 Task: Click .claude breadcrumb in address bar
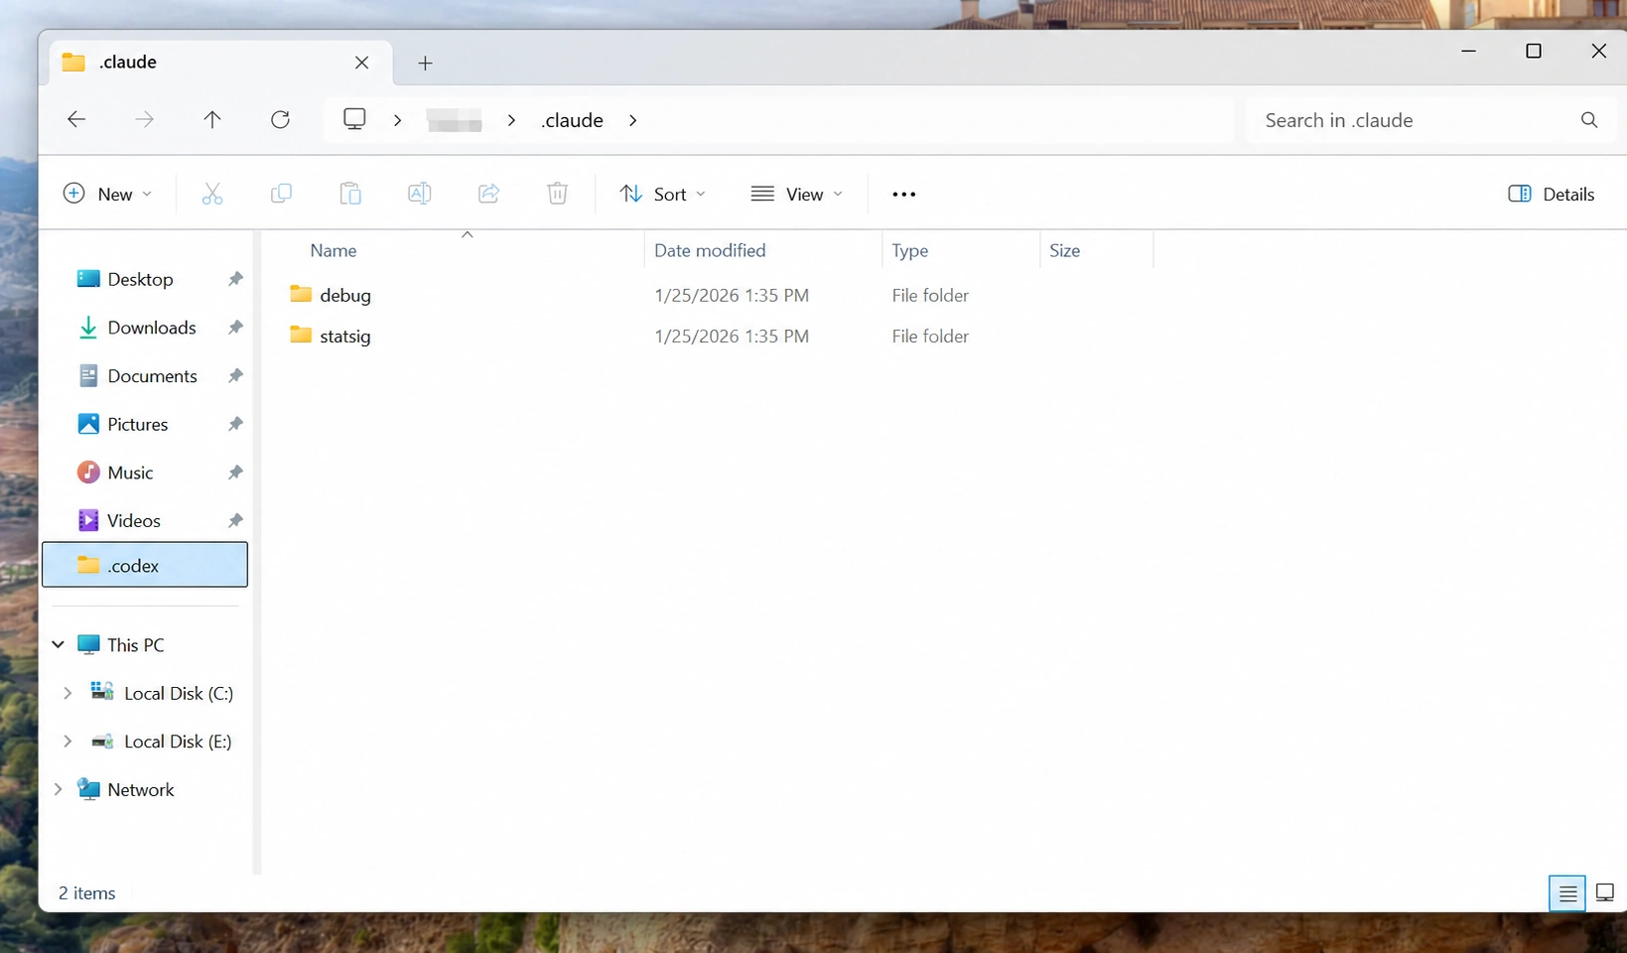point(573,120)
